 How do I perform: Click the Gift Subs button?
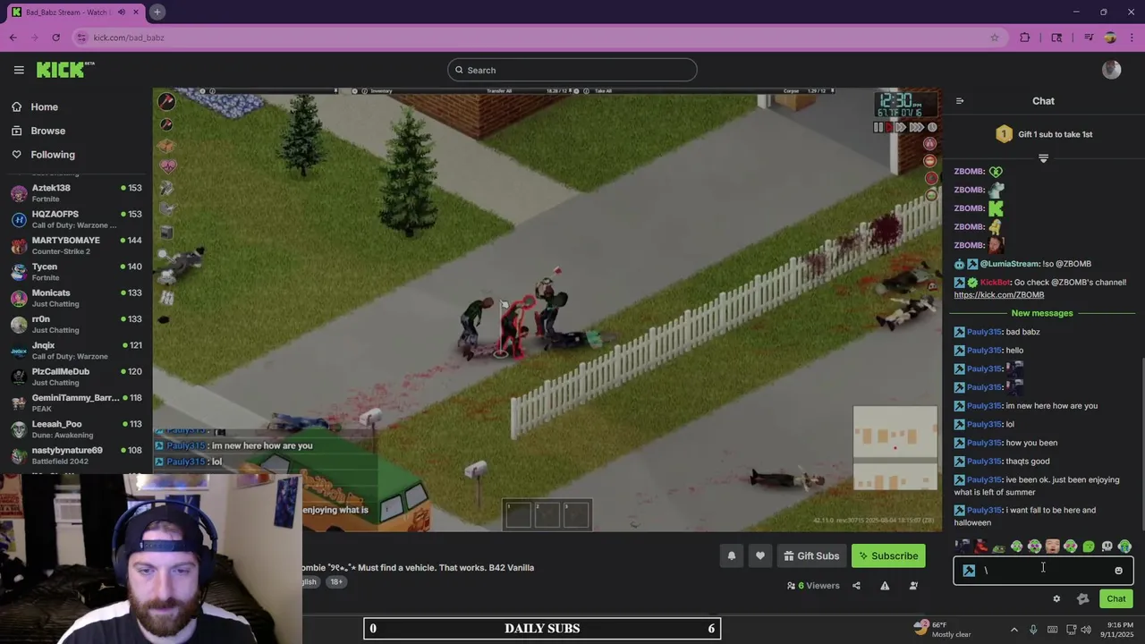coord(811,555)
